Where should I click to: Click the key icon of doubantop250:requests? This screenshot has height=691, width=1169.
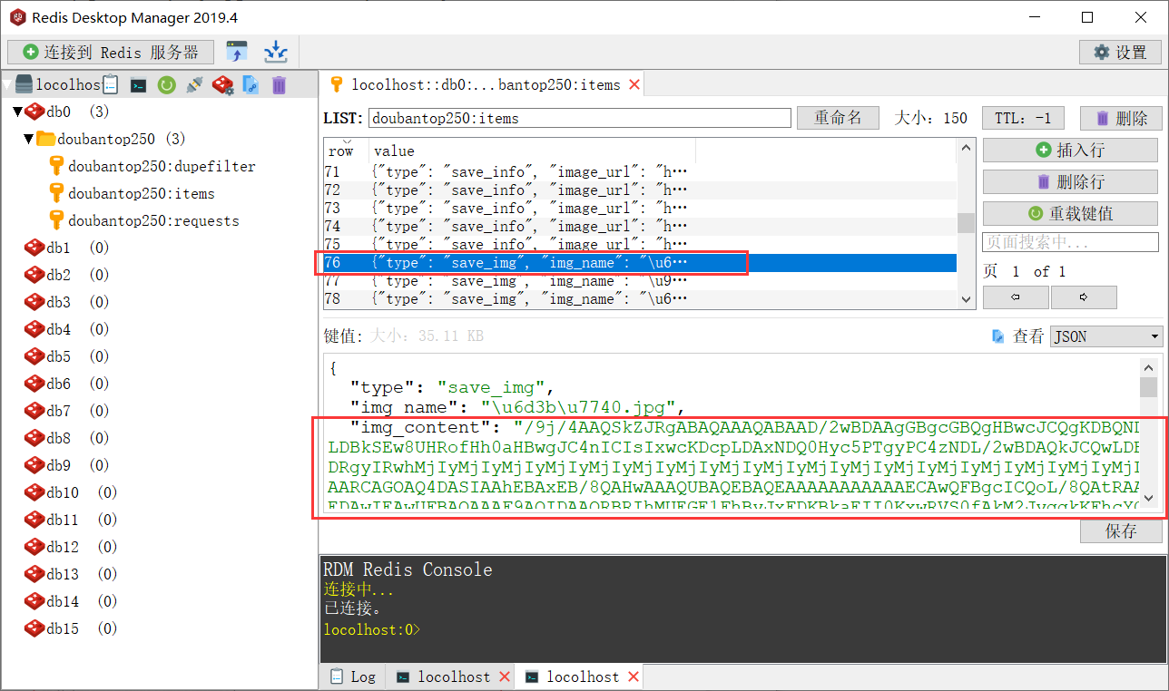coord(56,220)
